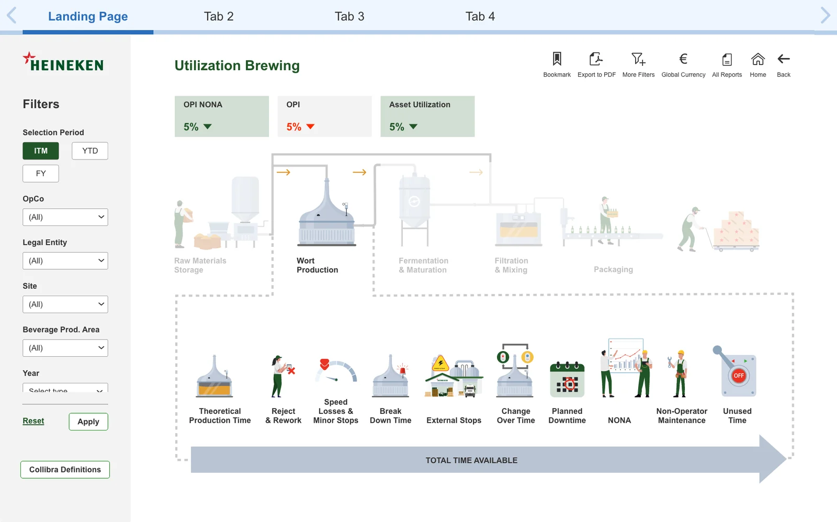Select the FY selection period
This screenshot has width=837, height=522.
point(41,174)
